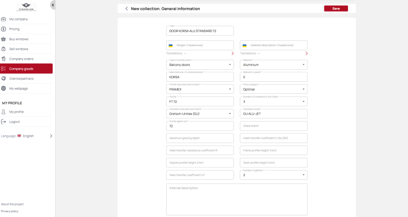Open Hardware manufacturer brand dropdown
This screenshot has width=408, height=217.
pyautogui.click(x=200, y=114)
